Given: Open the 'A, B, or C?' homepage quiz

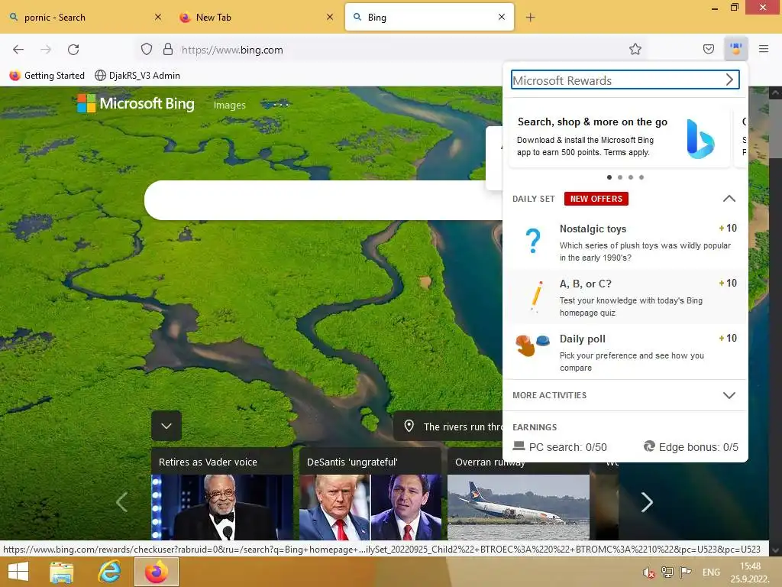Looking at the screenshot, I should tap(625, 297).
